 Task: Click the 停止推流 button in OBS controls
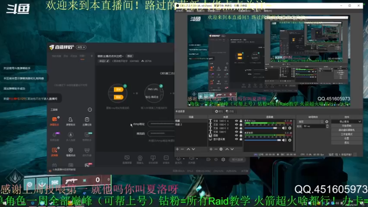coord(345,121)
